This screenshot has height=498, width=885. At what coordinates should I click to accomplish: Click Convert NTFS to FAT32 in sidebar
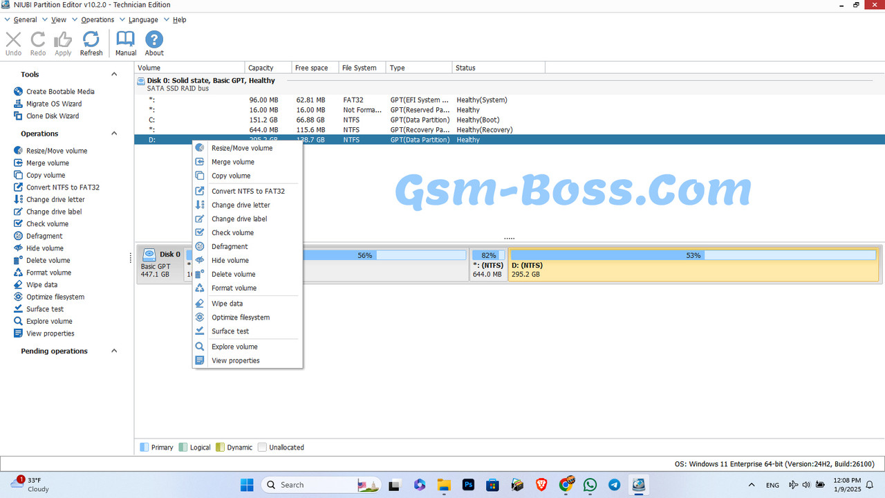56,187
